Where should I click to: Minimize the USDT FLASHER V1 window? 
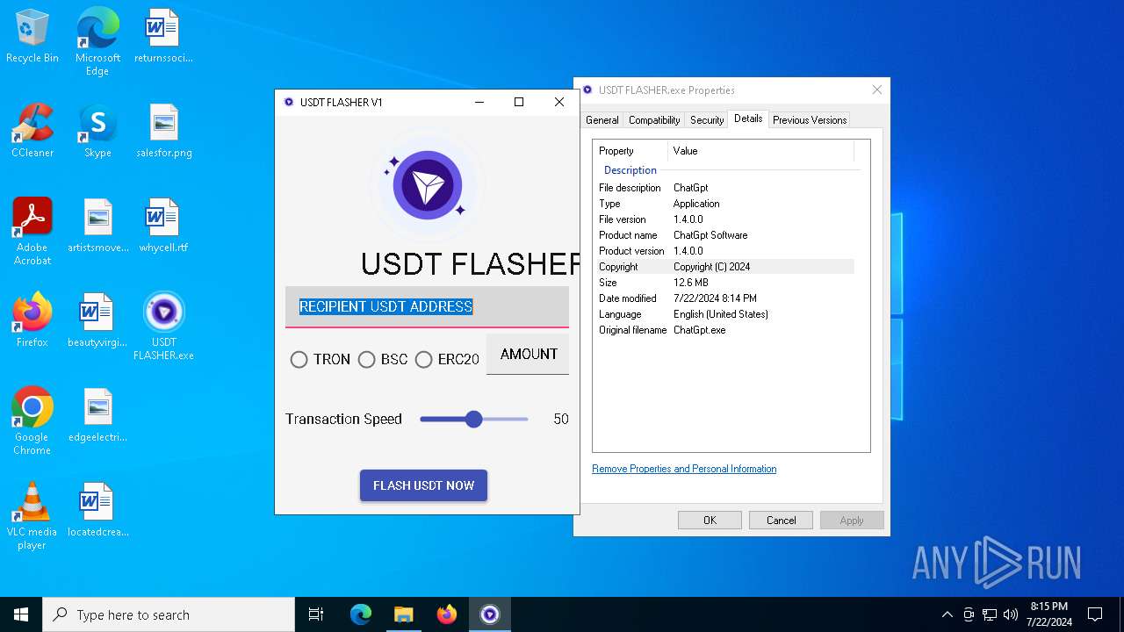pos(479,102)
